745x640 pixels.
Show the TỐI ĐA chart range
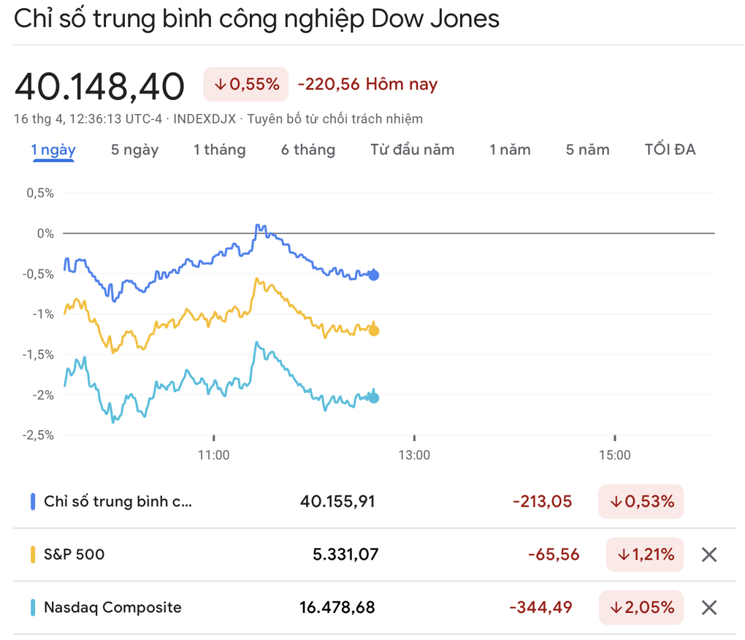[x=670, y=150]
